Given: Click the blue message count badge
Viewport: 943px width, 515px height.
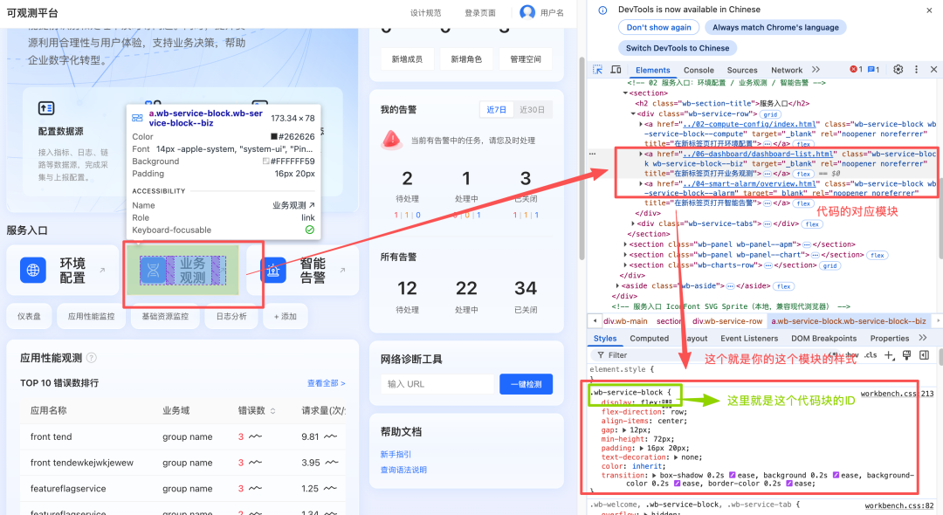Looking at the screenshot, I should (874, 70).
